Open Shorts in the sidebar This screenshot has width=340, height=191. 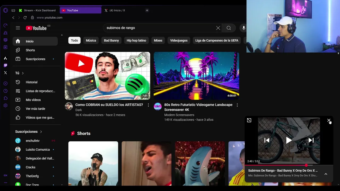35,50
